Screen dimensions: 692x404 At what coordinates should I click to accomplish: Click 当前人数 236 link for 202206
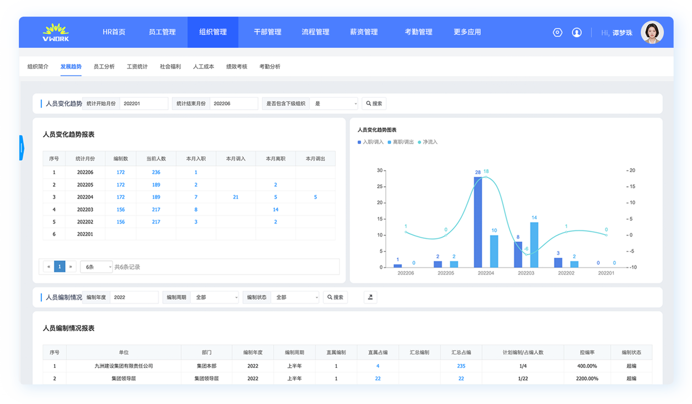[x=156, y=172]
